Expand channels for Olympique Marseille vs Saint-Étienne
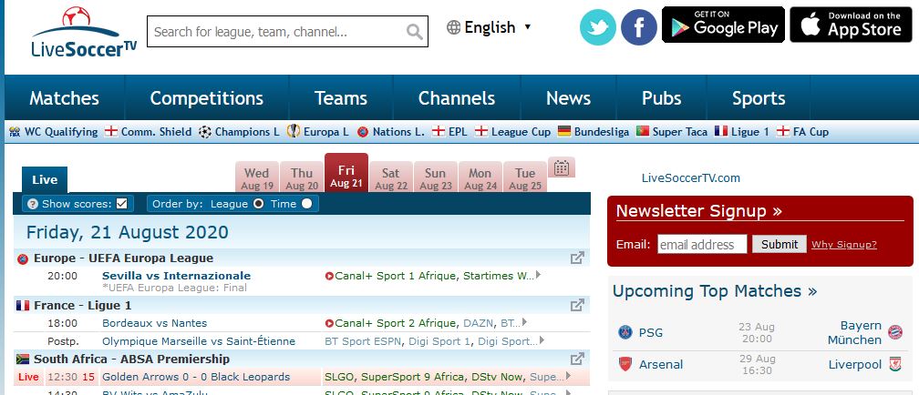This screenshot has width=919, height=395. click(542, 340)
